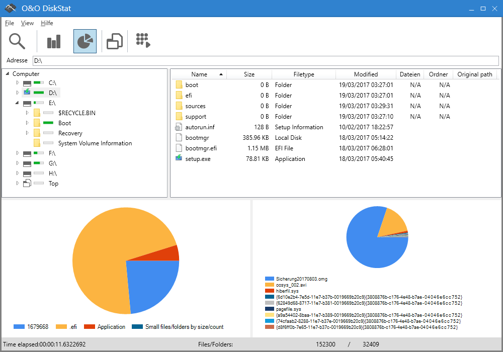
Task: Click the G:\ drive icon in tree
Action: [x=27, y=163]
